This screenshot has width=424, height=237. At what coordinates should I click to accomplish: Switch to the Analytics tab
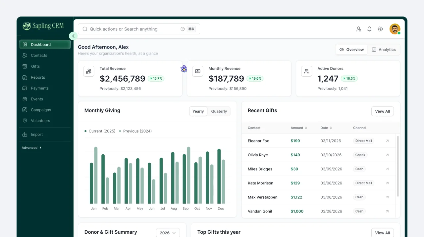pyautogui.click(x=384, y=50)
